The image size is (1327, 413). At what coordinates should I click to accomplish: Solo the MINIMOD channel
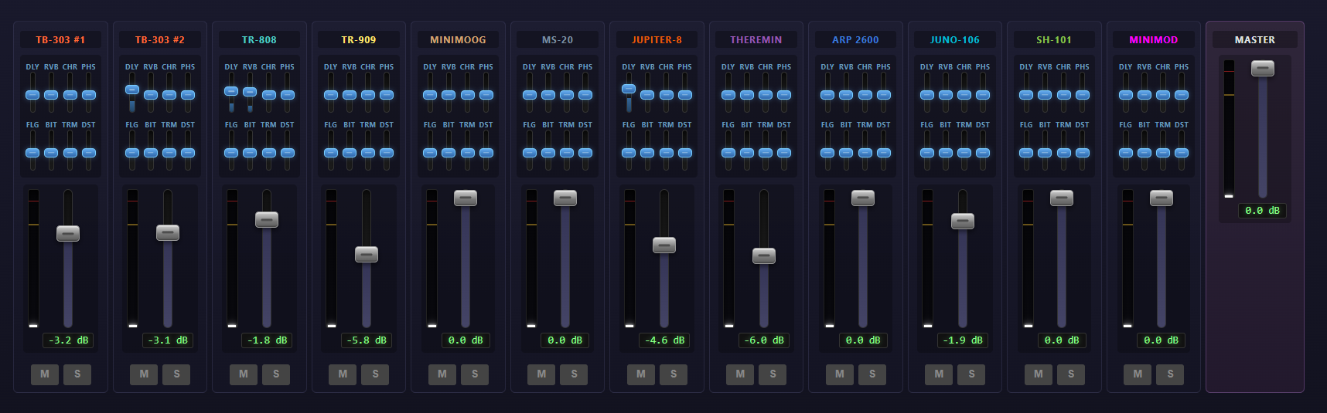1170,374
